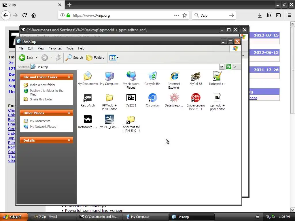Viewport: 295px width, 221px height.
Task: Toggle the browser sidebar icon
Action: 278,15
